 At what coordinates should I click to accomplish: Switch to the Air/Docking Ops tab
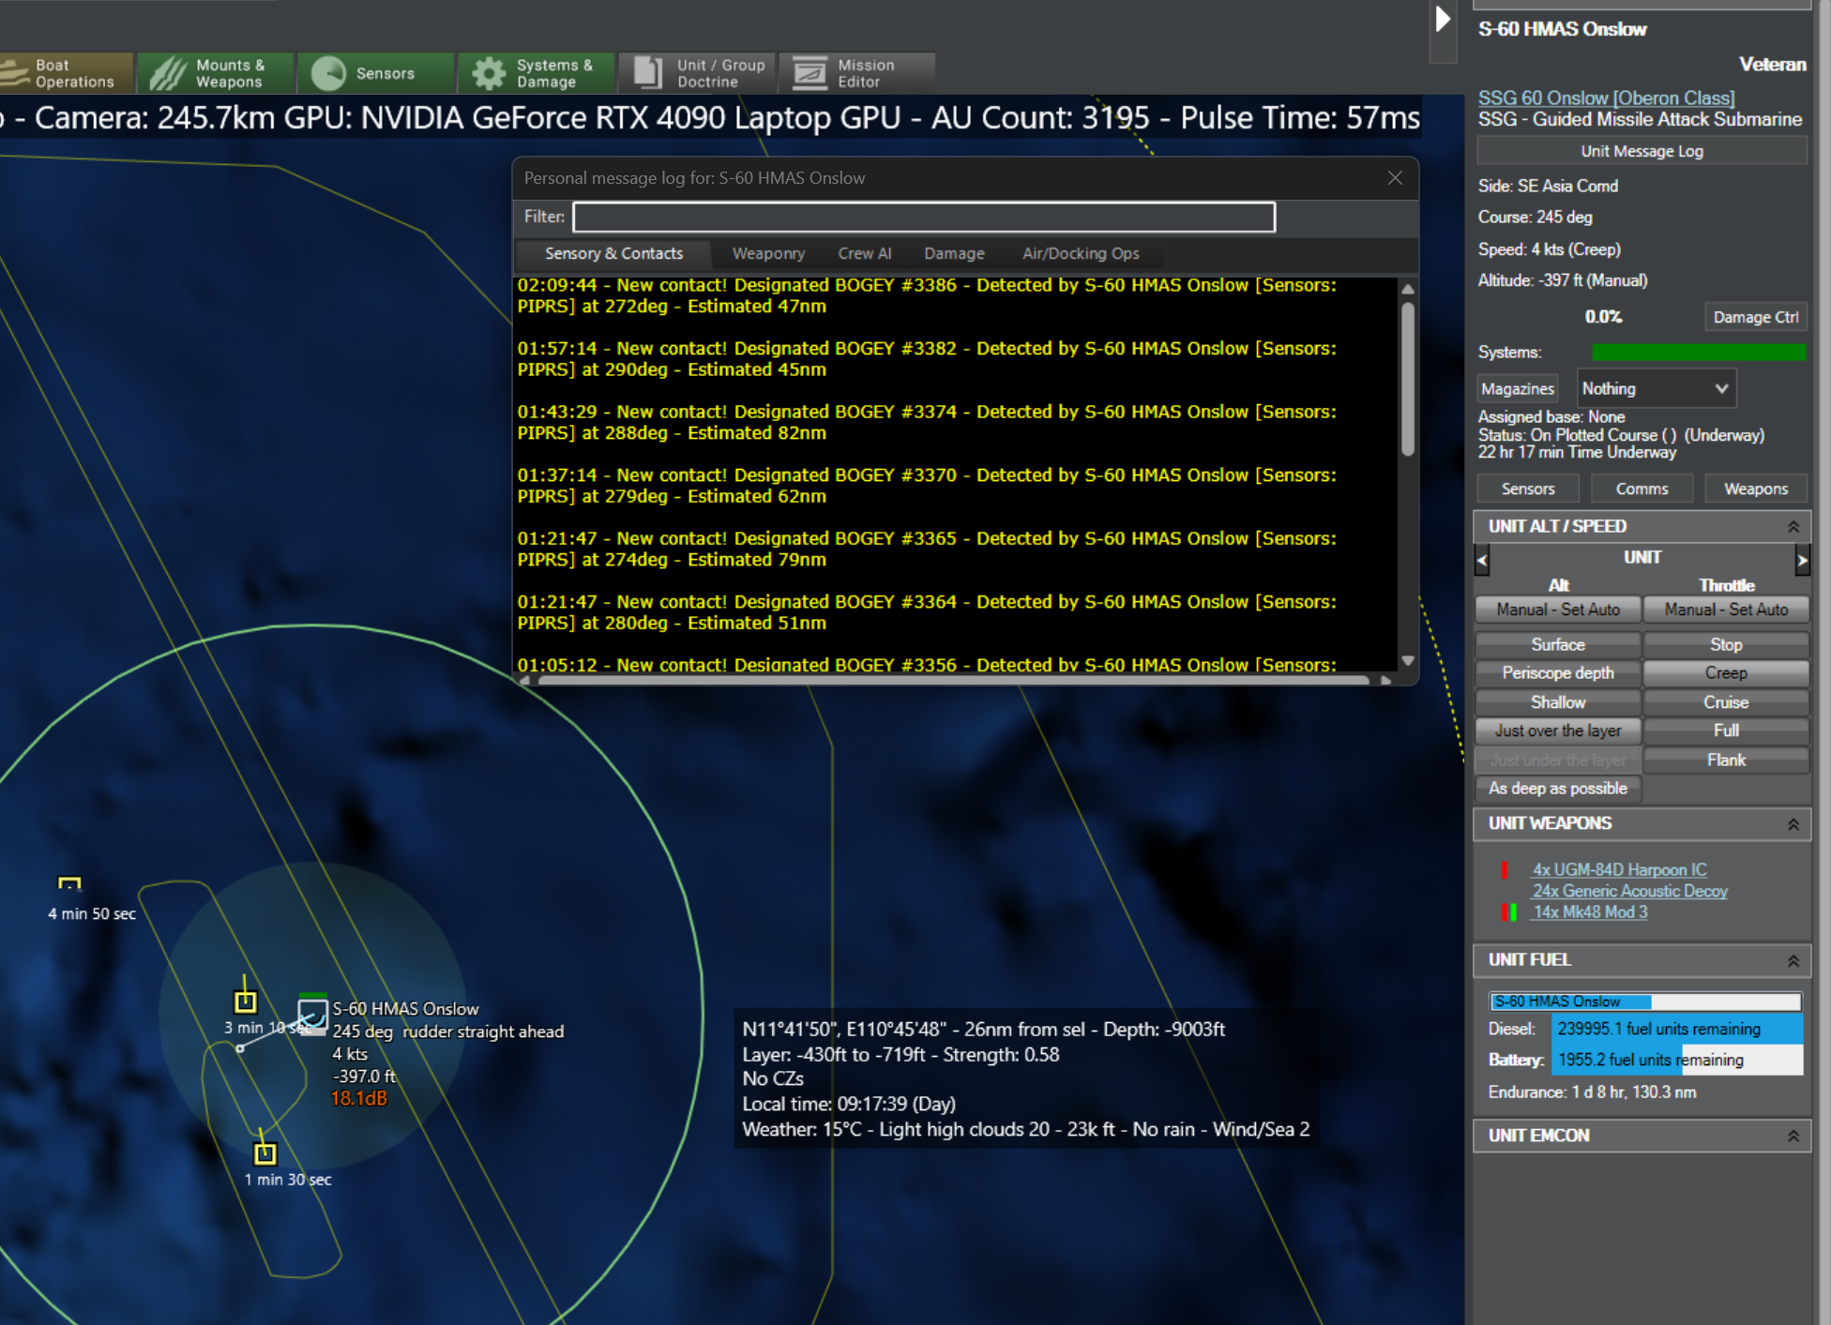(x=1081, y=253)
